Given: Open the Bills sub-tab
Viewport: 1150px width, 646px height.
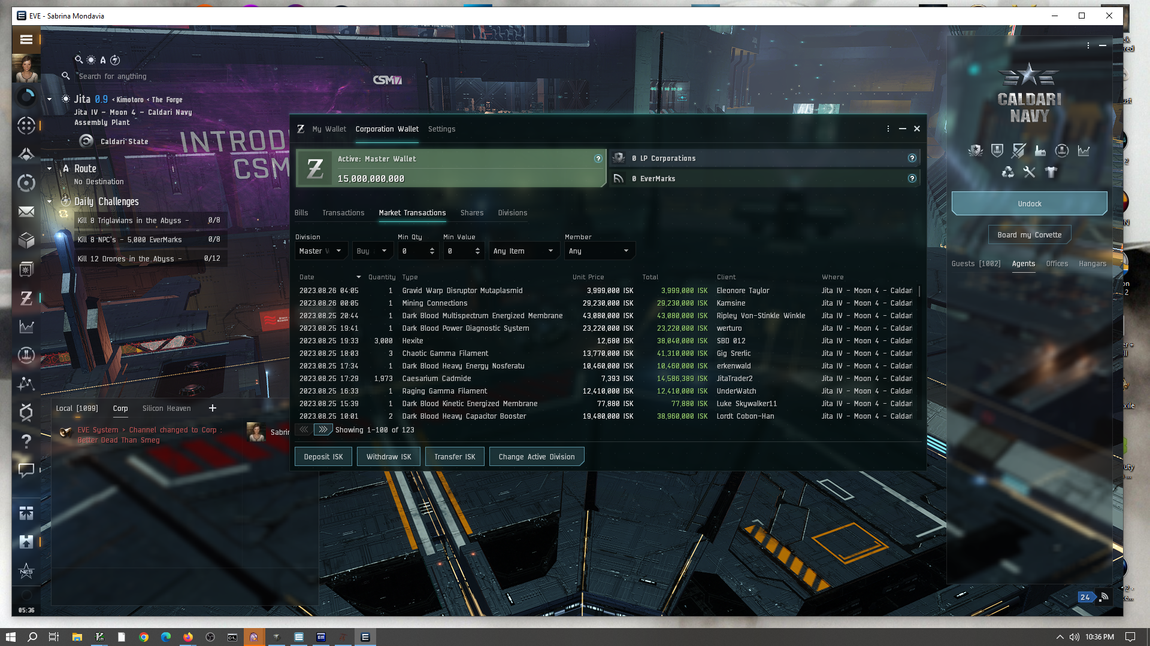Looking at the screenshot, I should tap(301, 213).
